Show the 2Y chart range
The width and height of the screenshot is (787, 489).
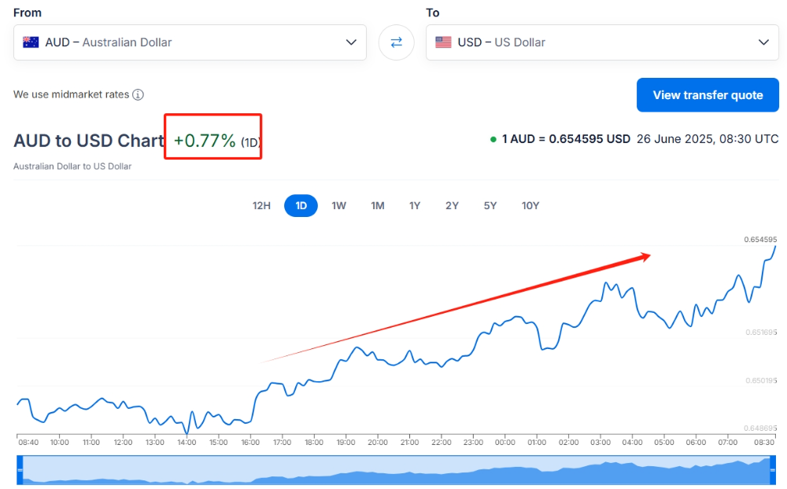tap(452, 206)
